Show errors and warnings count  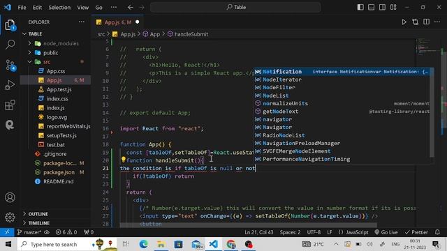[x=66, y=232]
